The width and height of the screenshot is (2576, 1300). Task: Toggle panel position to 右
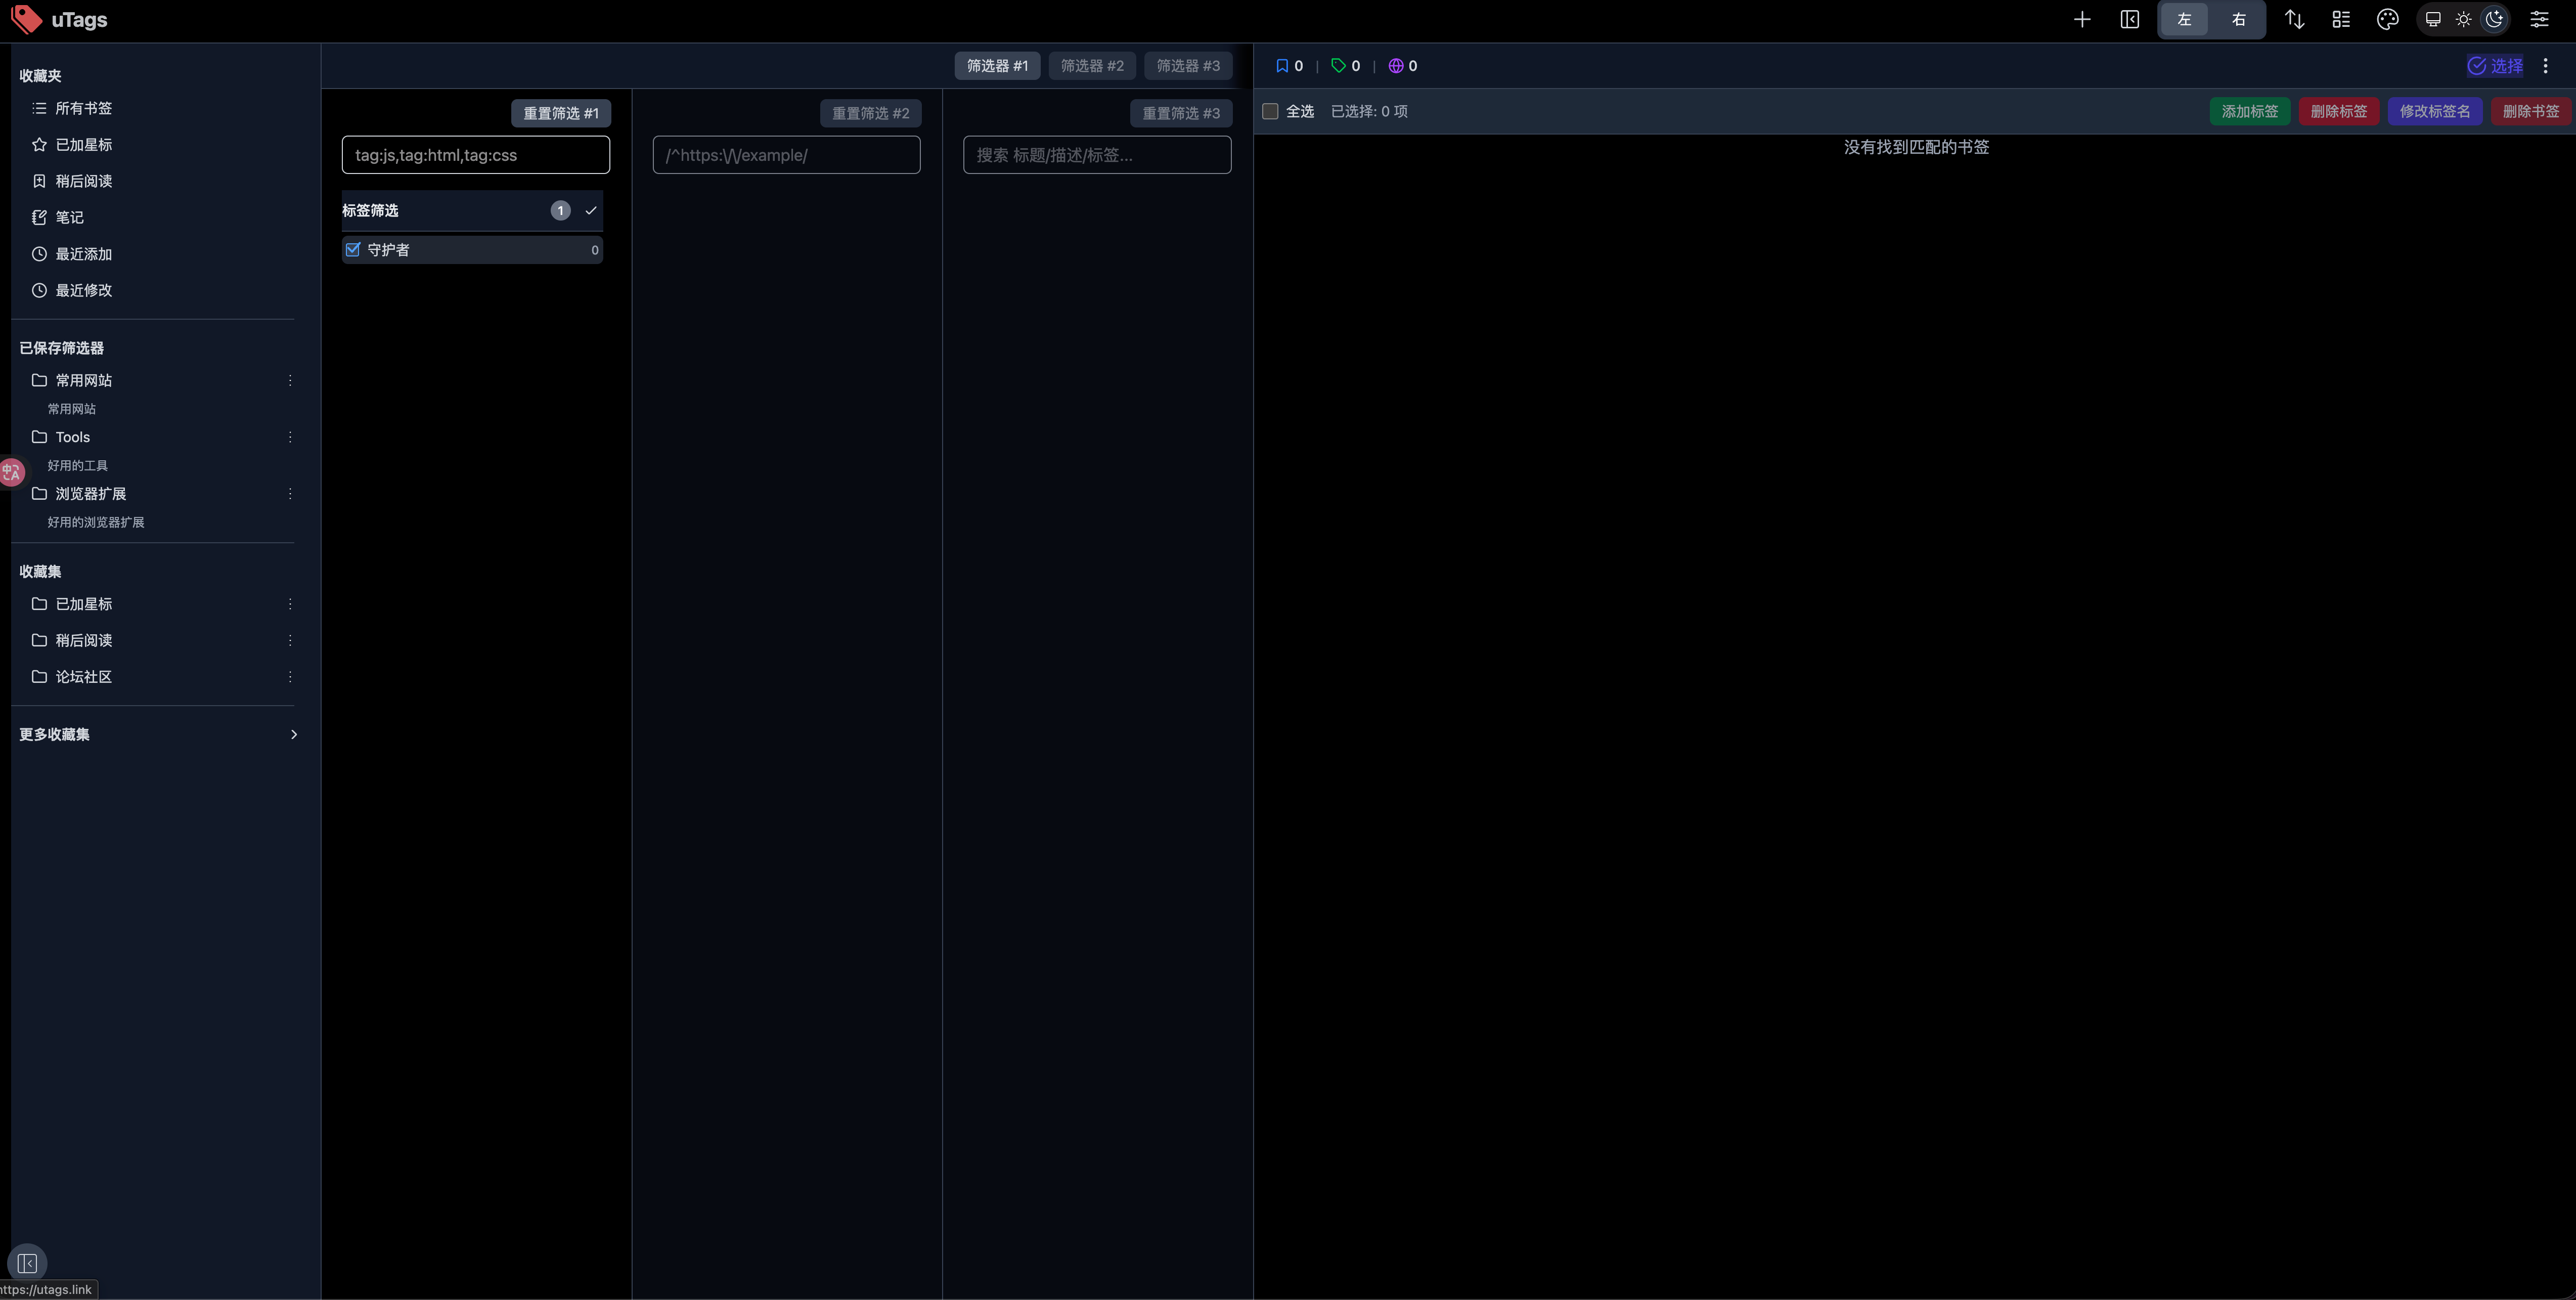pos(2239,20)
